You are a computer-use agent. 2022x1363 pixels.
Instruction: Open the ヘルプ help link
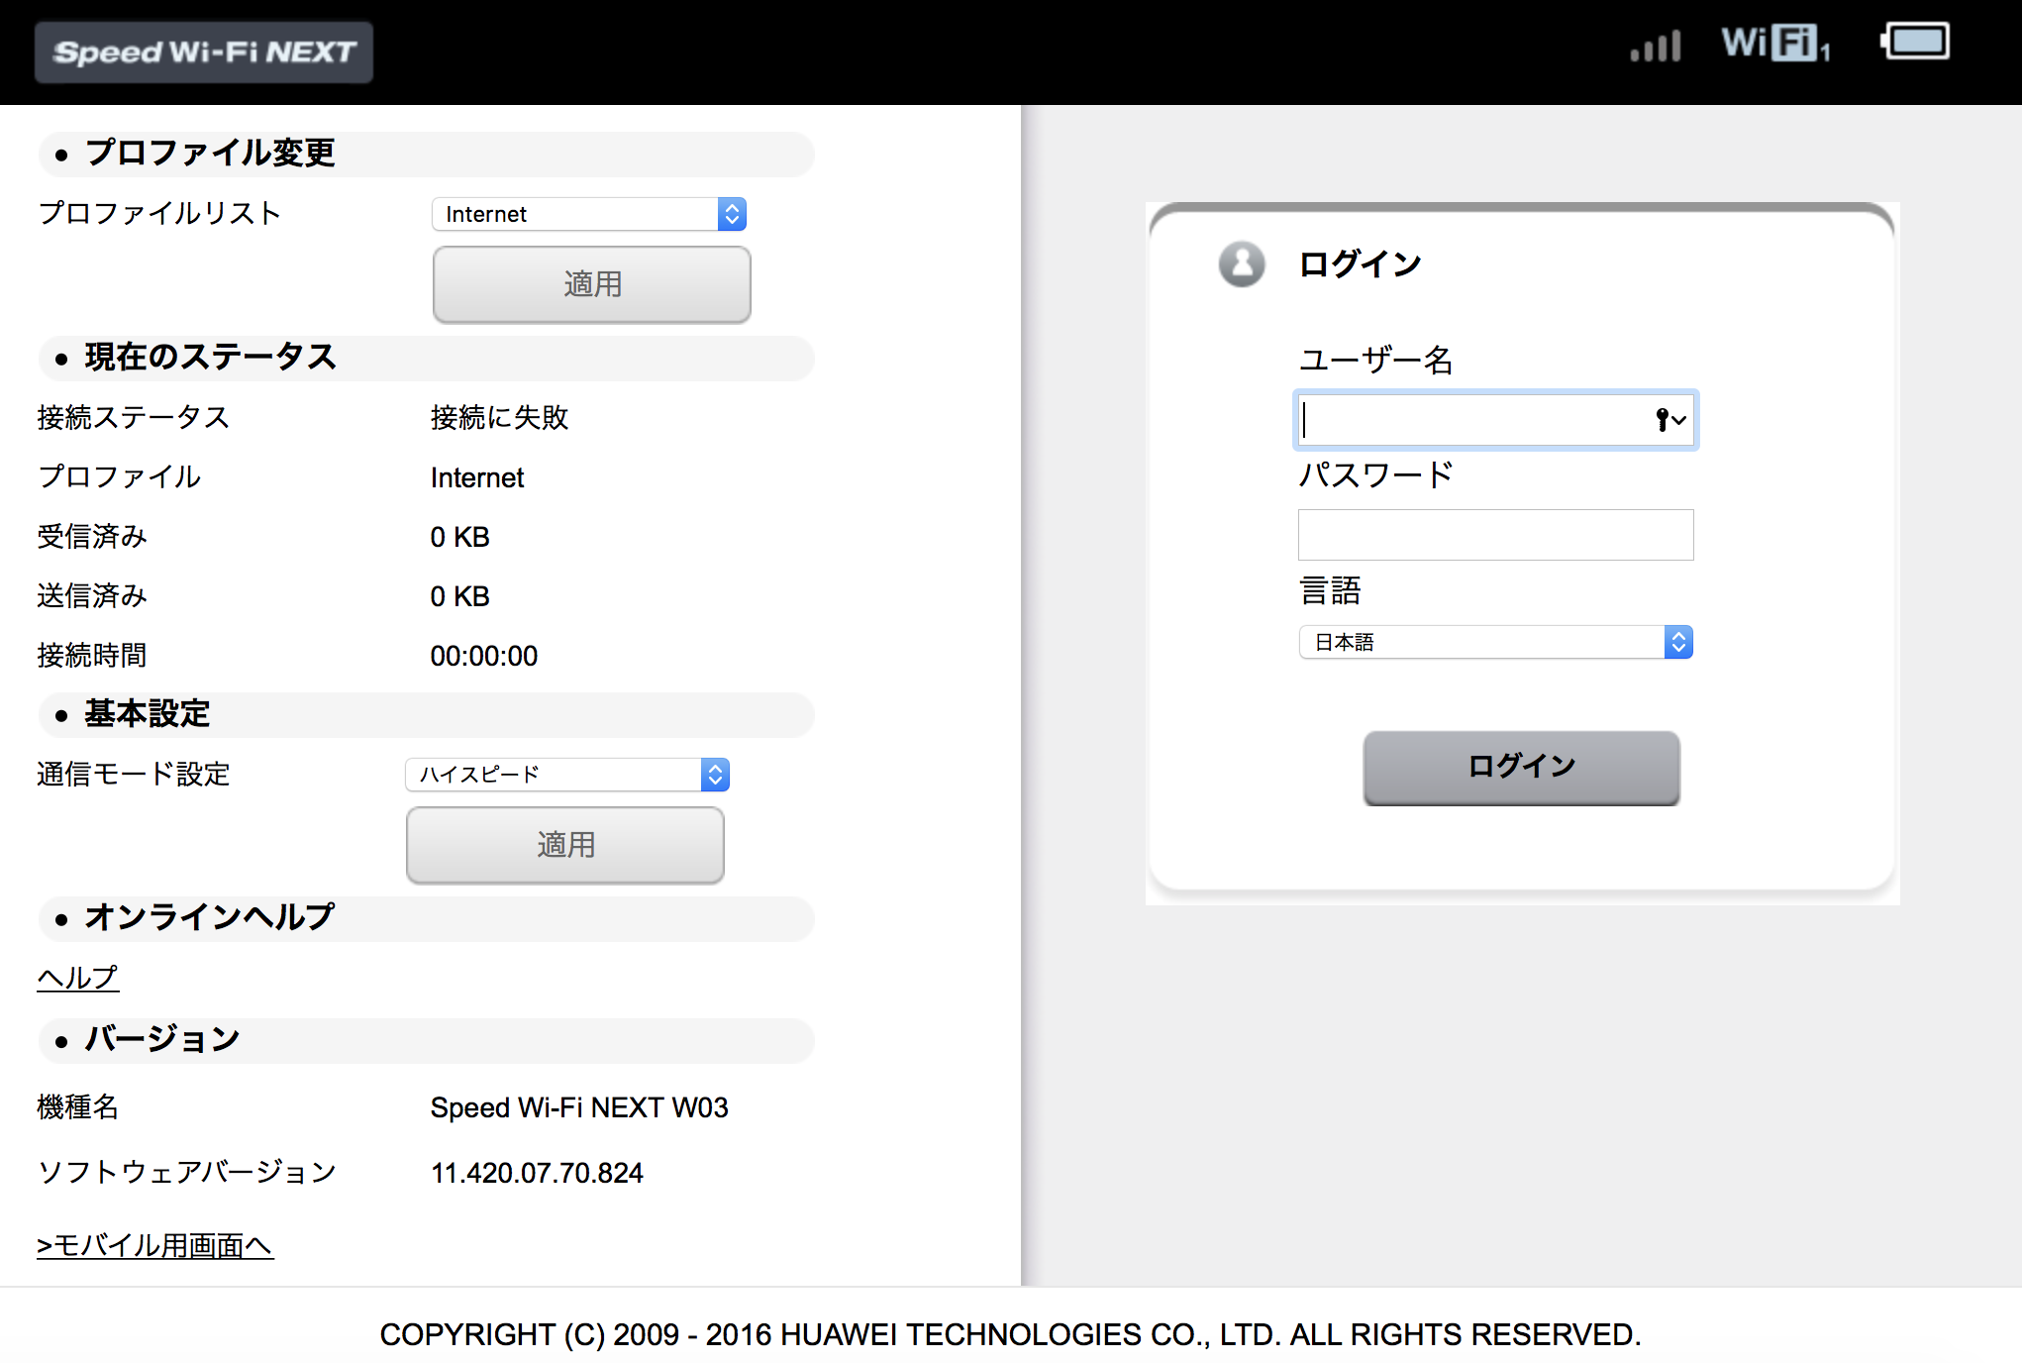tap(77, 978)
